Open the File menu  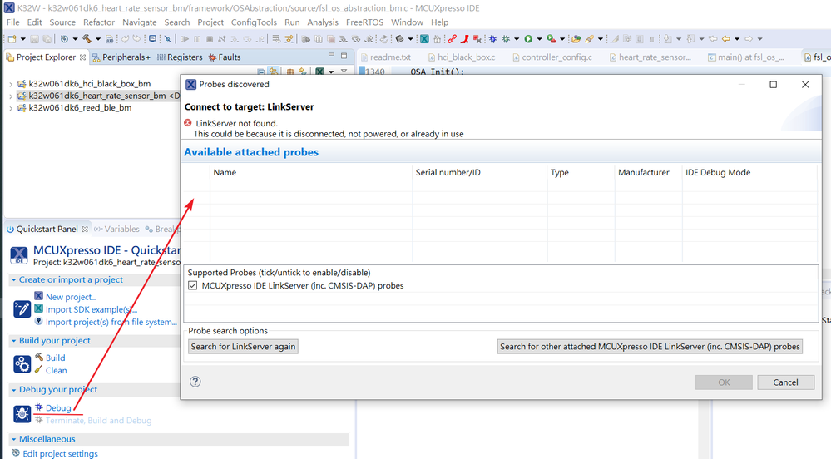pos(12,22)
